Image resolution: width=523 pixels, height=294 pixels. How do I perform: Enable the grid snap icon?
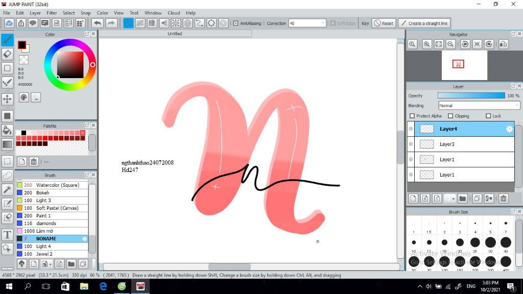[x=152, y=23]
